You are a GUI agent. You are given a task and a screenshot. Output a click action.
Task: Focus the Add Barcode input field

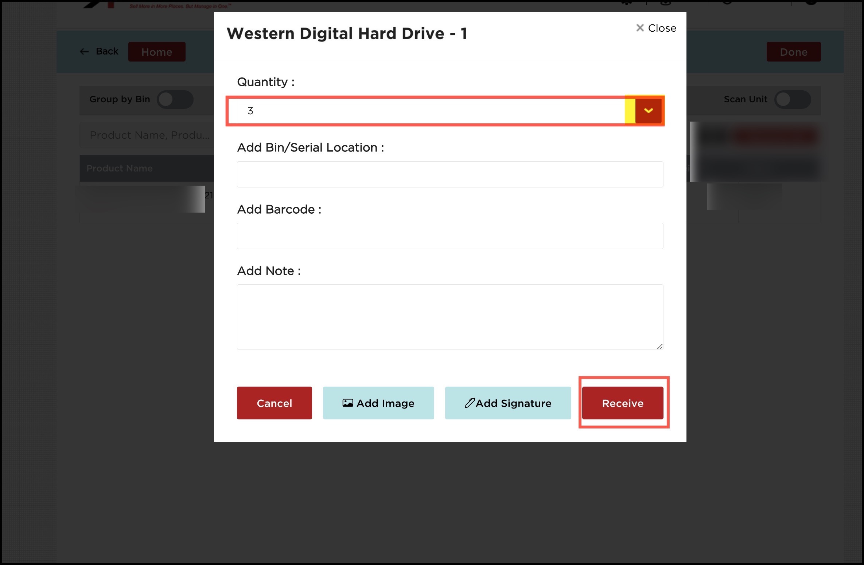(x=449, y=236)
